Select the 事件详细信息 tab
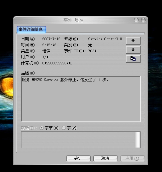Image resolution: width=162 pixels, height=172 pixels. pyautogui.click(x=31, y=30)
